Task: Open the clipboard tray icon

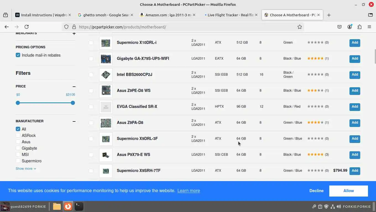Action: [x=320, y=206]
